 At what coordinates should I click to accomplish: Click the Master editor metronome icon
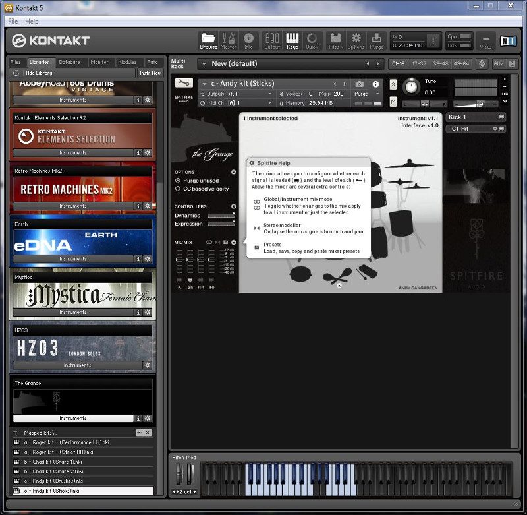pos(228,41)
